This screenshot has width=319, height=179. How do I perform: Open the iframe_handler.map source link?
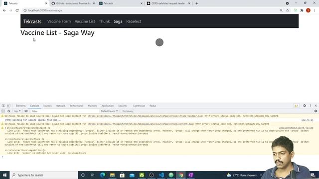click(145, 116)
